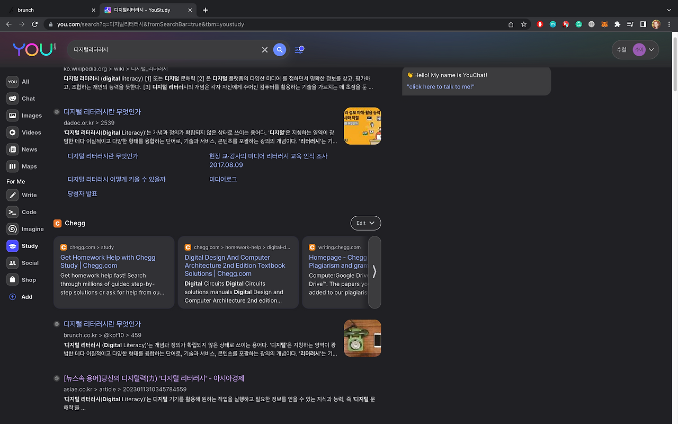The image size is (678, 424).
Task: Select the All search category
Action: point(19,82)
